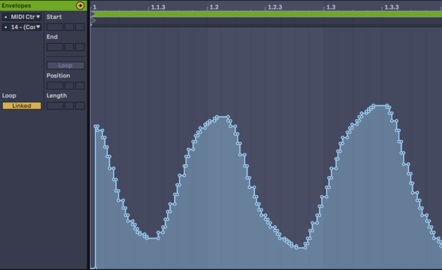
Task: Click the first Position field
Action: click(55, 86)
